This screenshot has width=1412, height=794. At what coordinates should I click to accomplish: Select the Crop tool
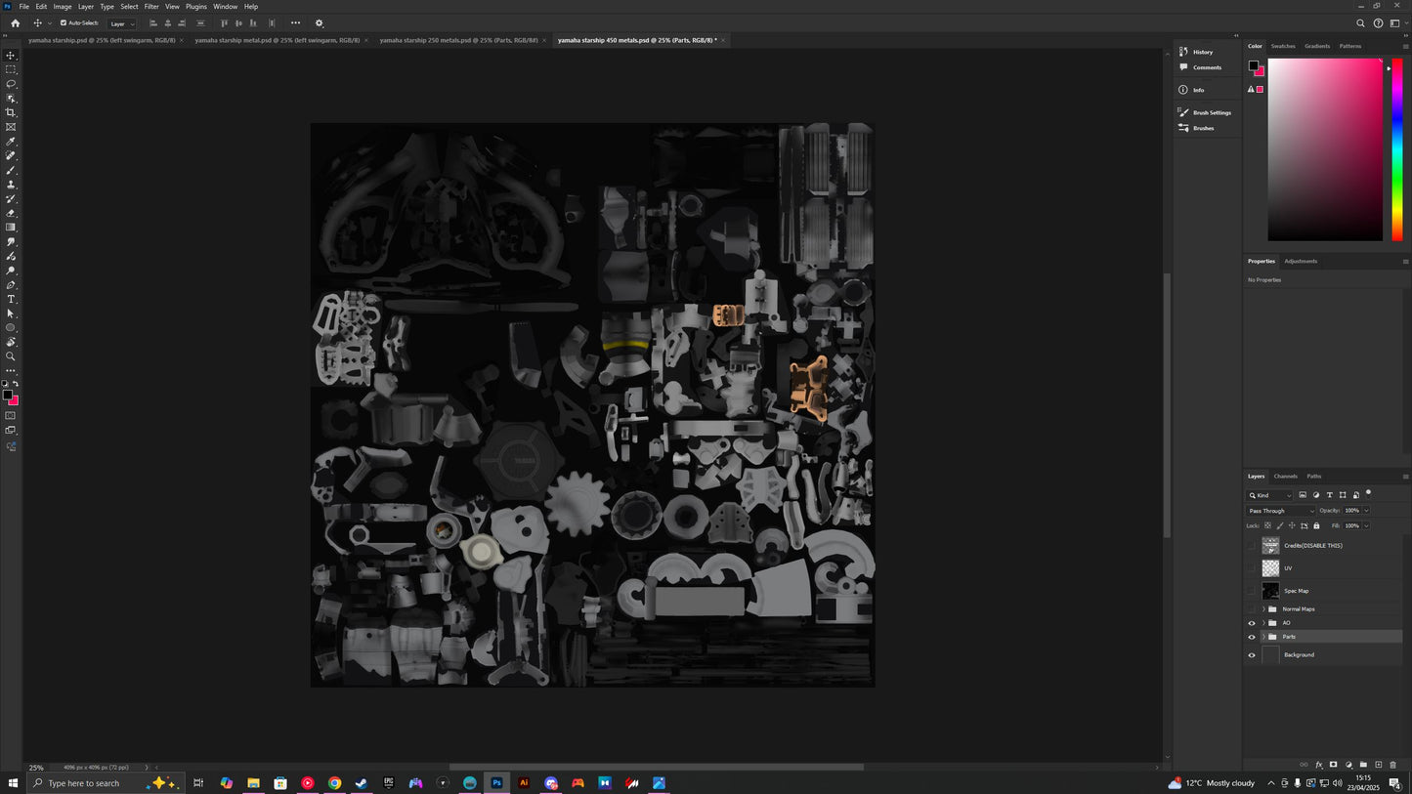11,112
